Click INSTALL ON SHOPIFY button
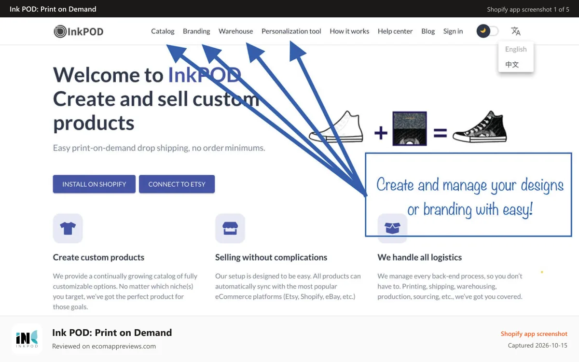 pos(94,184)
